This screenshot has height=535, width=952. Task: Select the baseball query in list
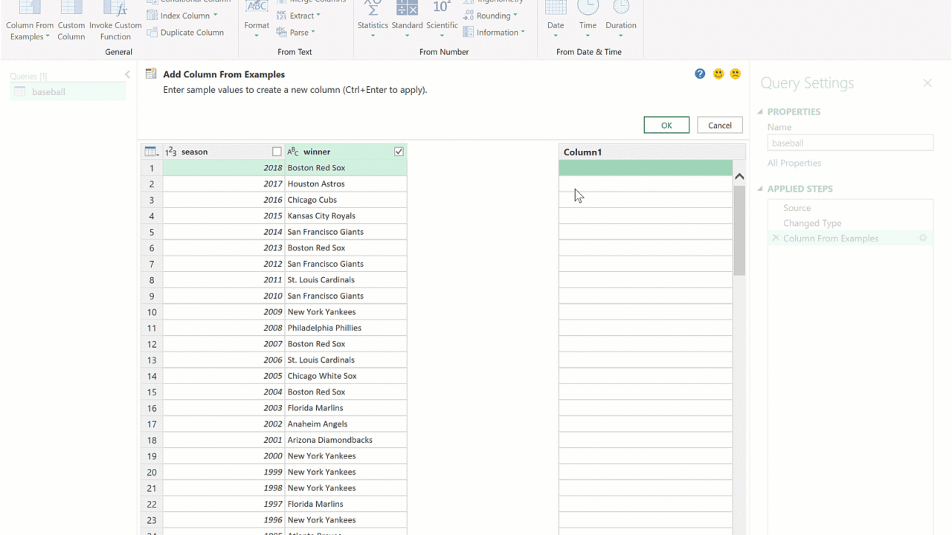[48, 92]
